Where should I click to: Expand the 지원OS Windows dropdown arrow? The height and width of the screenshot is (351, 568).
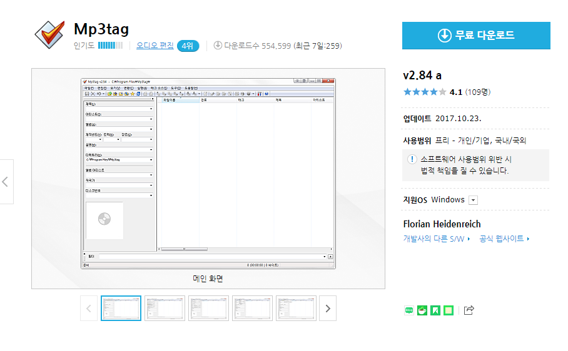[473, 200]
